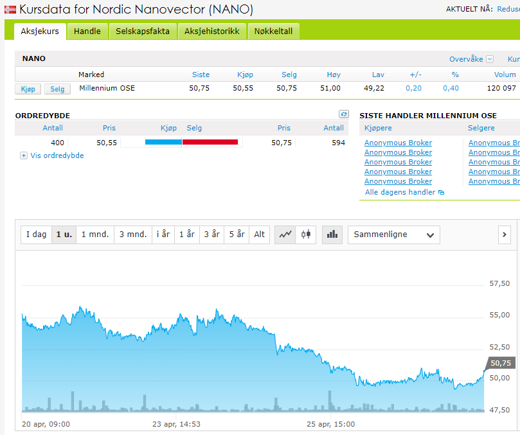This screenshot has width=520, height=435.
Task: Click the red Selg depth bar
Action: (210, 142)
